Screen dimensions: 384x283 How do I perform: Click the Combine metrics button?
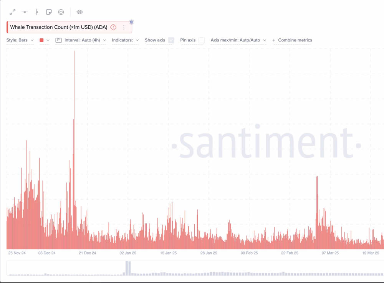pyautogui.click(x=292, y=40)
